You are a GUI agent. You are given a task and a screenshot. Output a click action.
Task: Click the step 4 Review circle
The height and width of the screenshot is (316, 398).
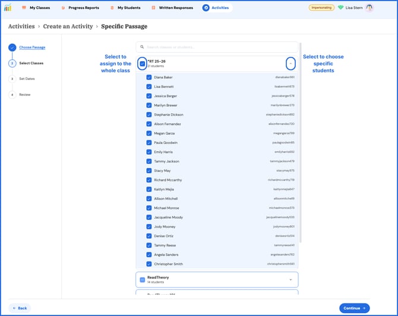click(12, 94)
